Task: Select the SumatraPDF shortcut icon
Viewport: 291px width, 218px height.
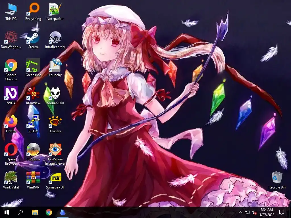Action: [x=55, y=180]
